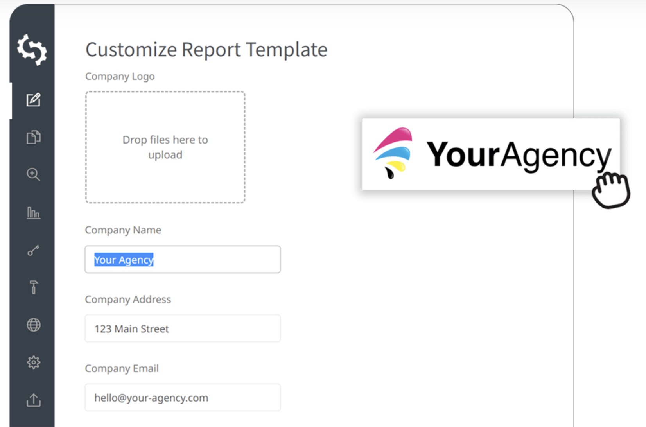
Task: Click the Company Name input field
Action: (x=183, y=259)
